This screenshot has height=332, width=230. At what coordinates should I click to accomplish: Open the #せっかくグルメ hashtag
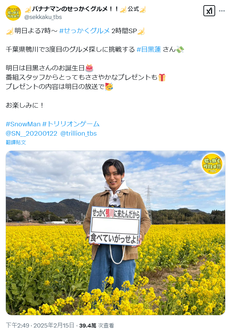85,31
